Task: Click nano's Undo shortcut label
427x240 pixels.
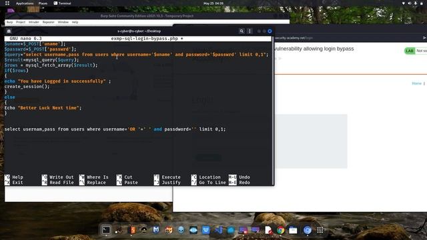Action: click(x=244, y=177)
